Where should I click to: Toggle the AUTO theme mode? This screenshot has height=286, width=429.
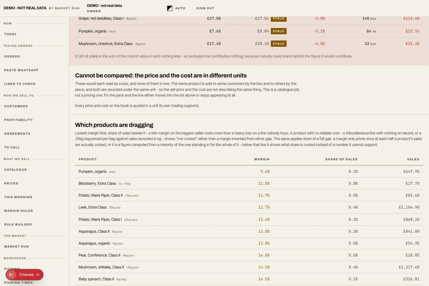pyautogui.click(x=176, y=8)
